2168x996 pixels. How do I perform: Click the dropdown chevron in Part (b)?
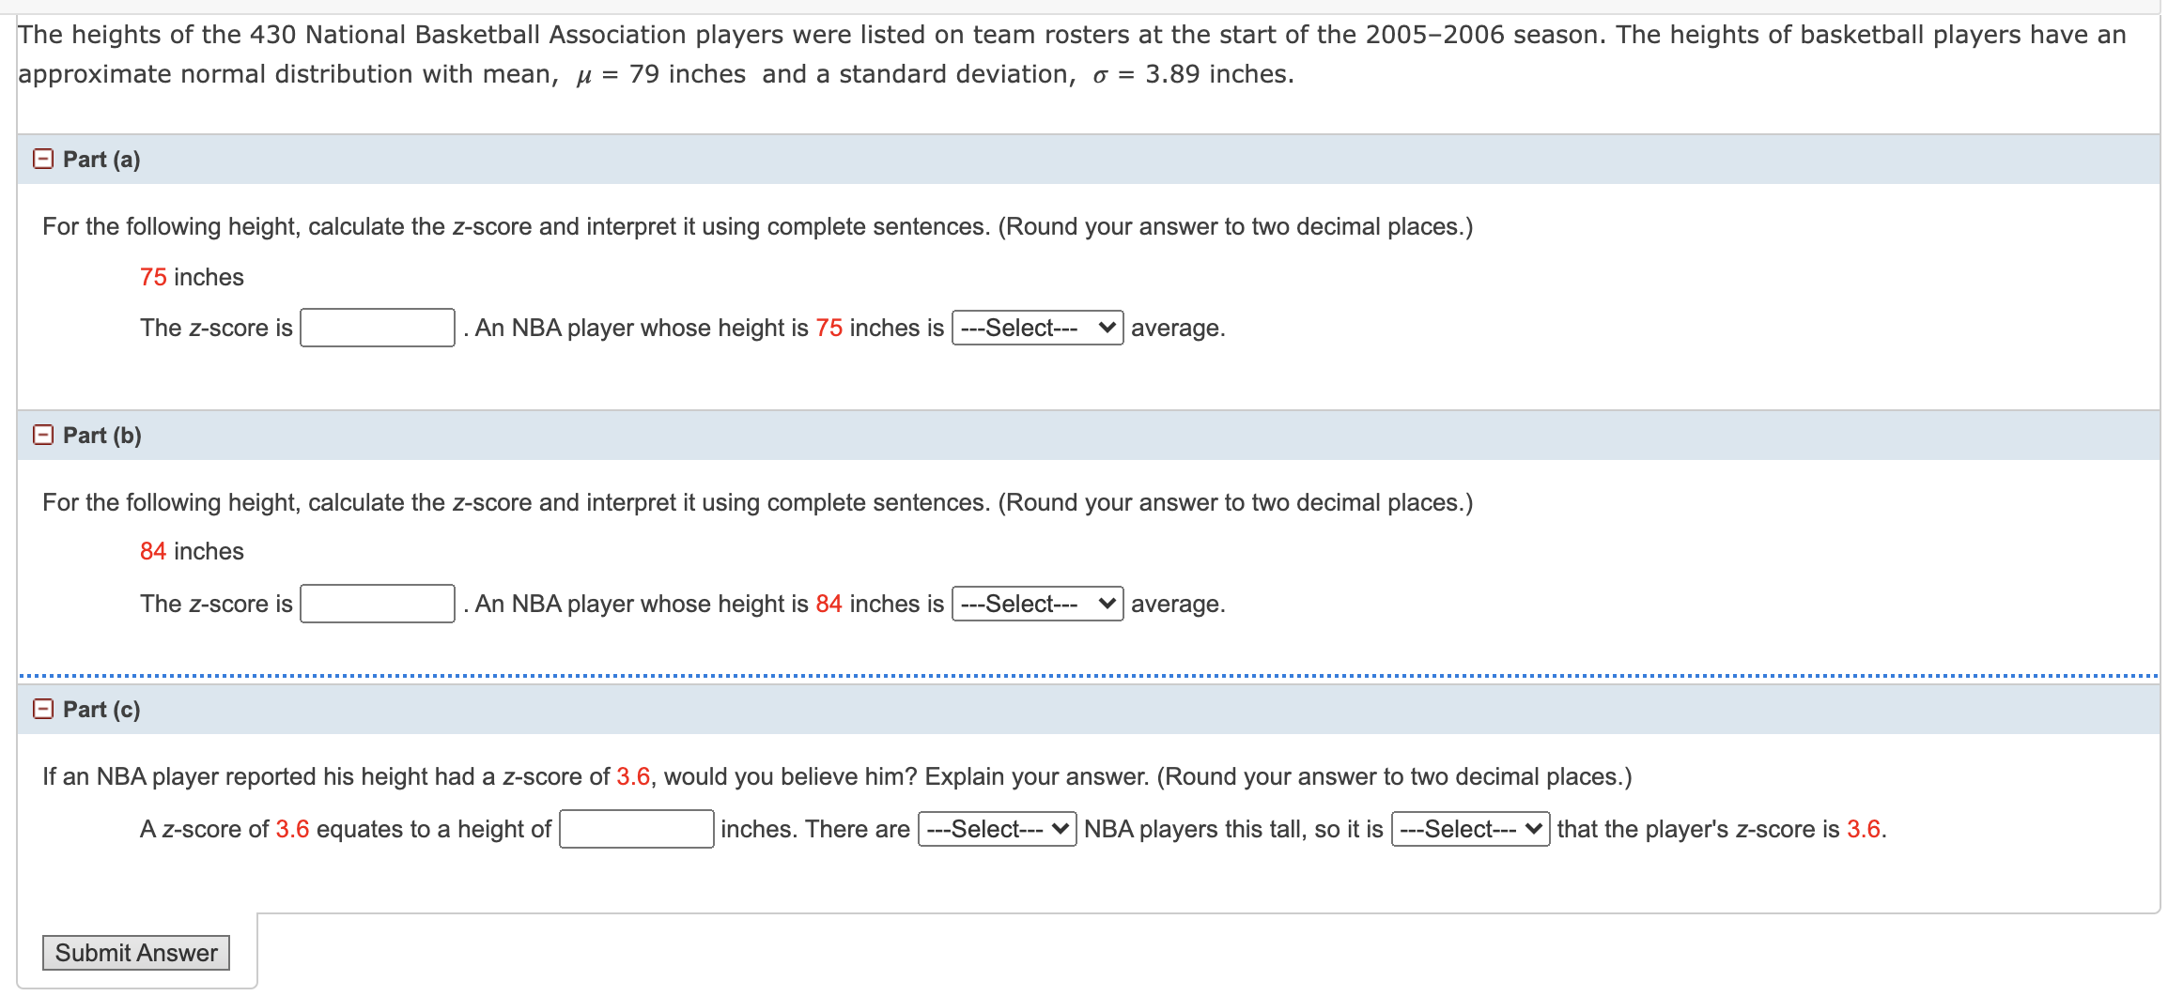1107,604
